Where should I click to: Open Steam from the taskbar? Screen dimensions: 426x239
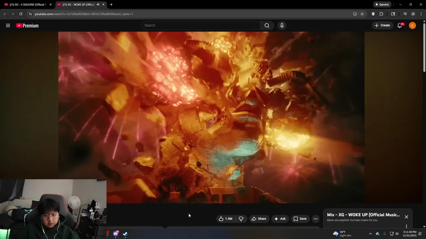coord(125,234)
